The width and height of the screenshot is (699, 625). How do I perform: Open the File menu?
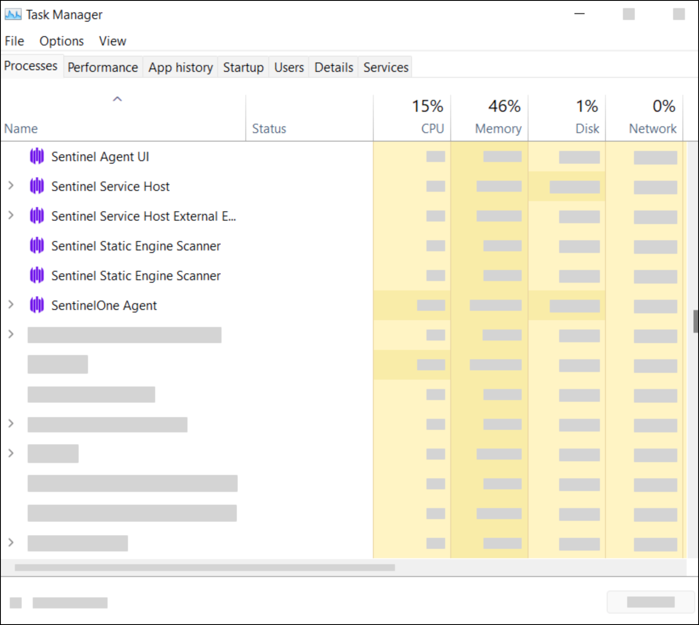coord(14,41)
